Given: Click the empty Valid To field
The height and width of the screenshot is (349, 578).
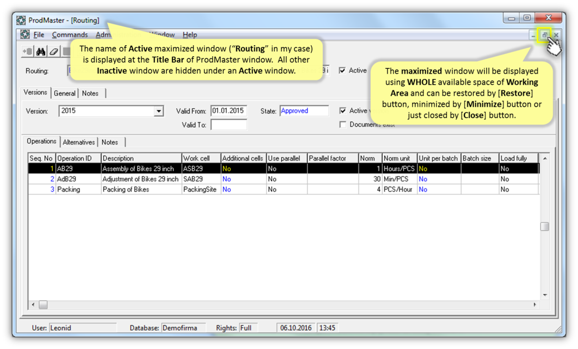Looking at the screenshot, I should point(228,125).
